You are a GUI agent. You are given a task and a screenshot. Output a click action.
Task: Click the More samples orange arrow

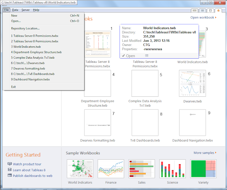coord(216,153)
